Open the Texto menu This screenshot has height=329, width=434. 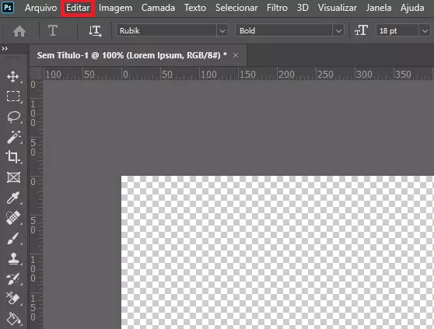195,8
